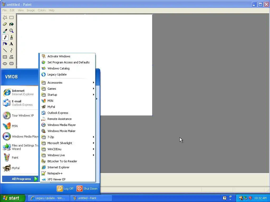Expand the Windows Live folder
This screenshot has width=270, height=202.
coord(68,155)
